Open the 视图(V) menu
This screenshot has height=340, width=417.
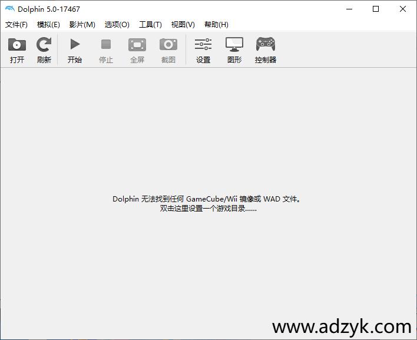coord(183,25)
